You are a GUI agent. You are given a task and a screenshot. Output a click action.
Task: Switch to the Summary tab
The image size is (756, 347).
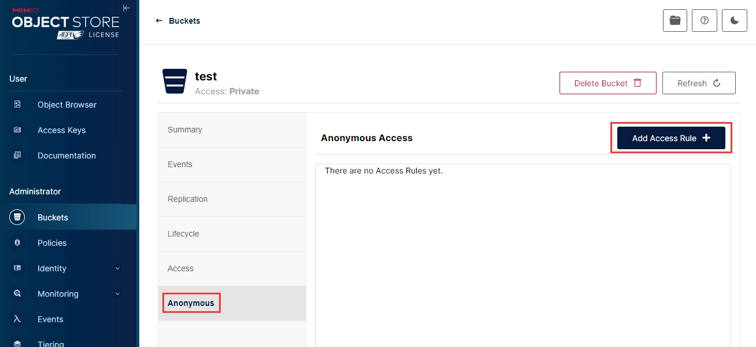tap(185, 130)
